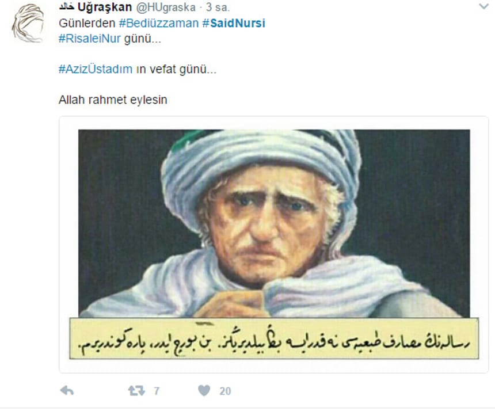The image size is (495, 411).
Task: Retweet this post using the retweet icon
Action: click(x=136, y=391)
